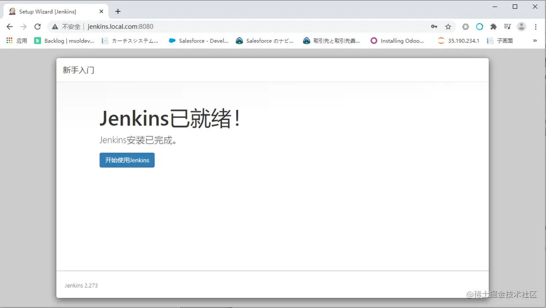This screenshot has width=546, height=308.
Task: Open the Extensions puzzle piece menu
Action: coord(494,26)
